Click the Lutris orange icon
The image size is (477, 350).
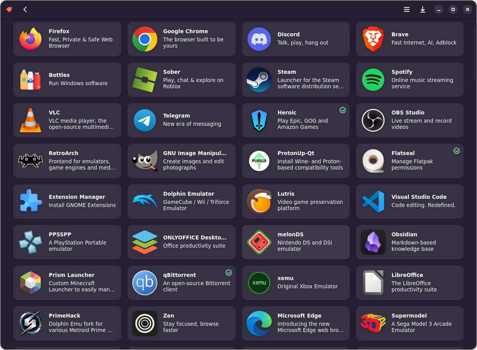(x=259, y=202)
